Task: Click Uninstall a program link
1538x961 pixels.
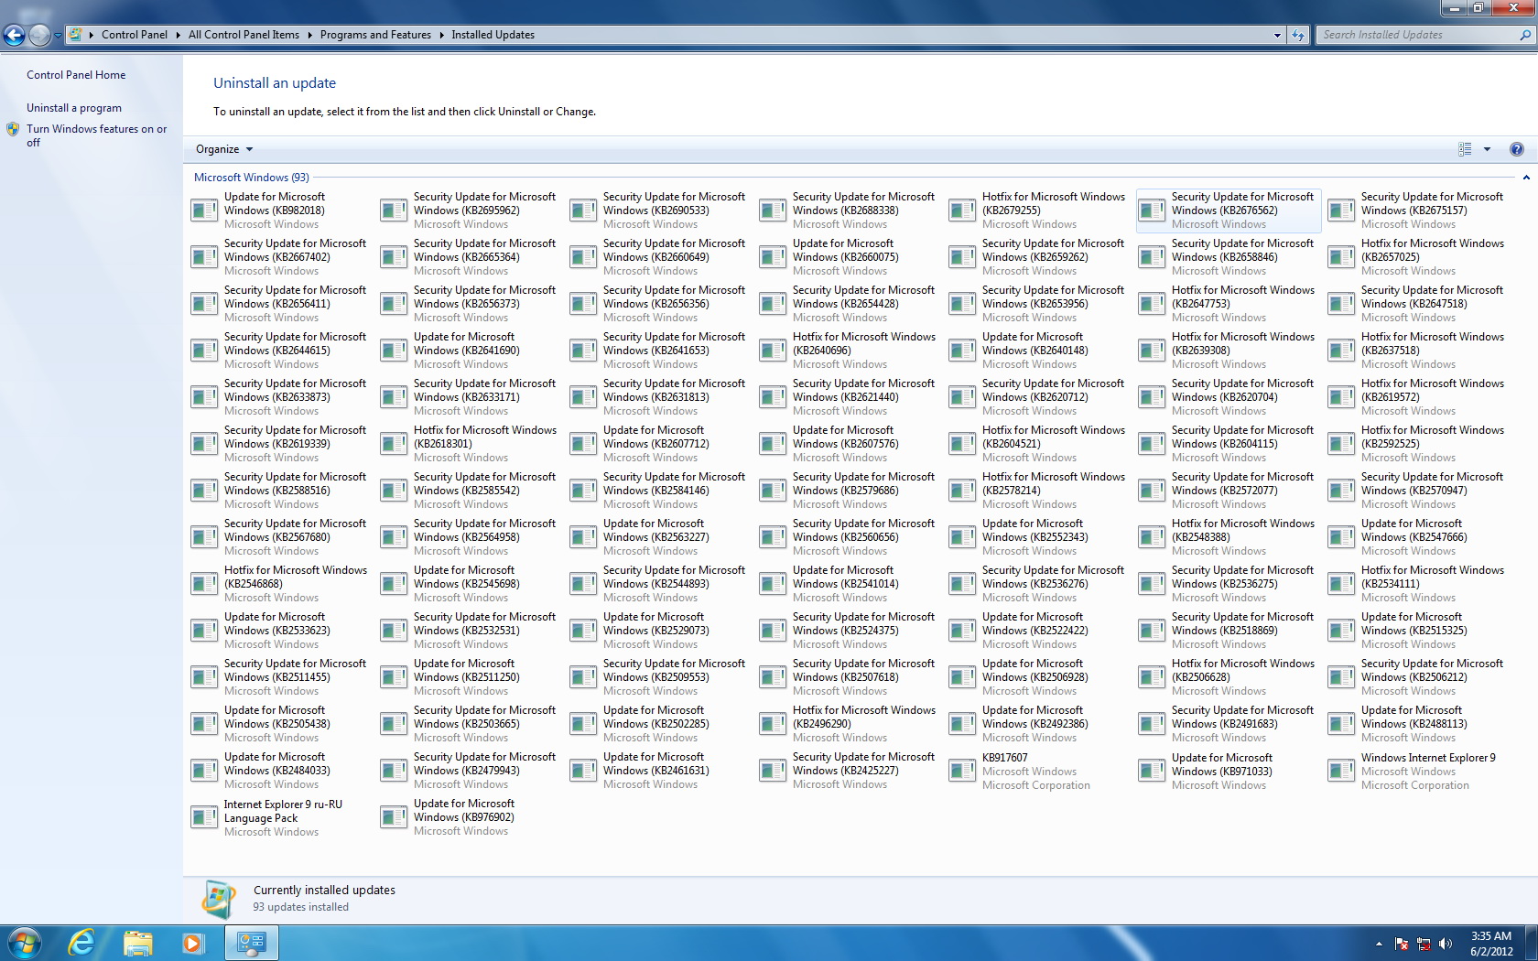Action: pyautogui.click(x=73, y=108)
